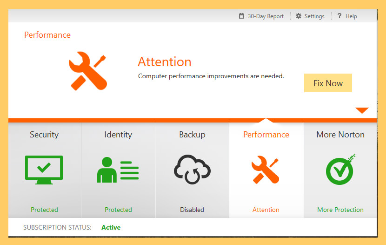This screenshot has height=245, width=386.
Task: Click the Backup cloud restore icon
Action: coord(192,170)
